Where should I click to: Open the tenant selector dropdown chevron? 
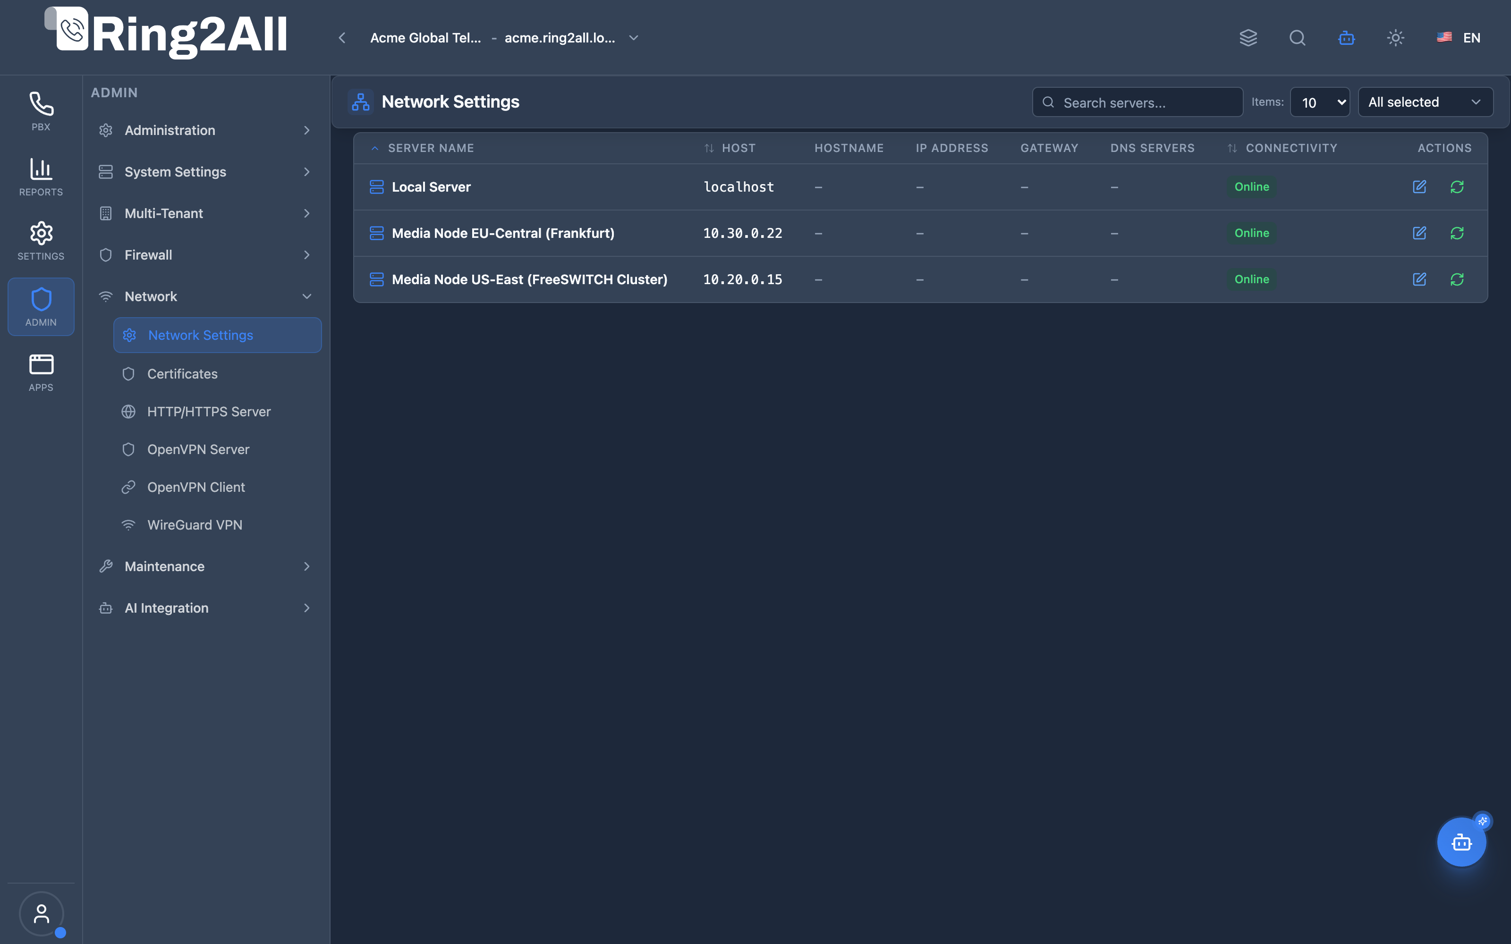[x=633, y=37]
